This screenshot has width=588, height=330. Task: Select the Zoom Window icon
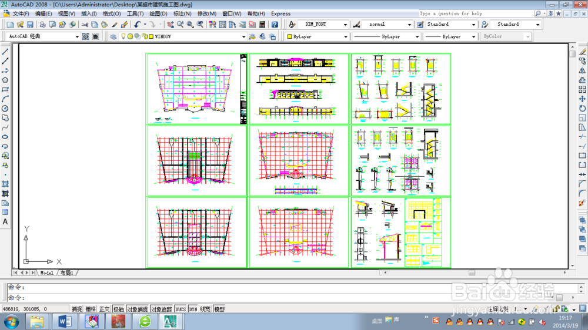point(190,24)
